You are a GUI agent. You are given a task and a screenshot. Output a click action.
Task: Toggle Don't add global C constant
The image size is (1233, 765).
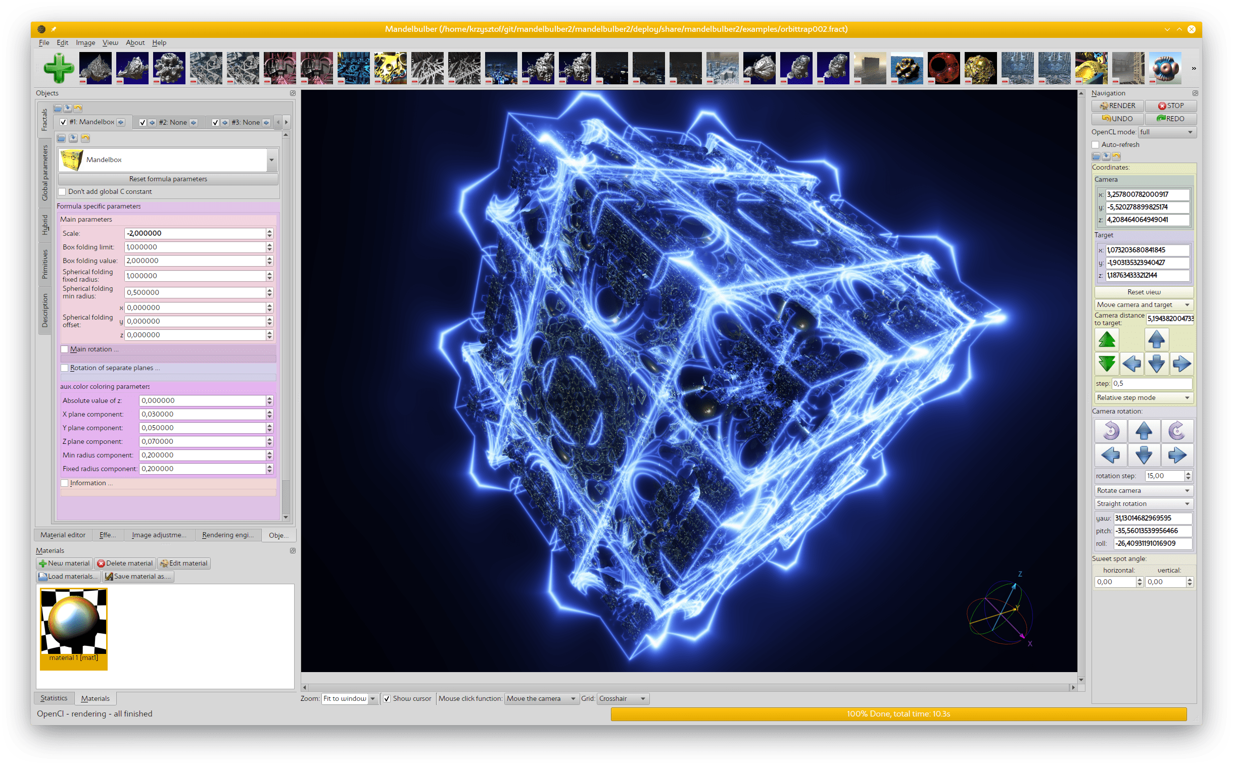click(62, 192)
